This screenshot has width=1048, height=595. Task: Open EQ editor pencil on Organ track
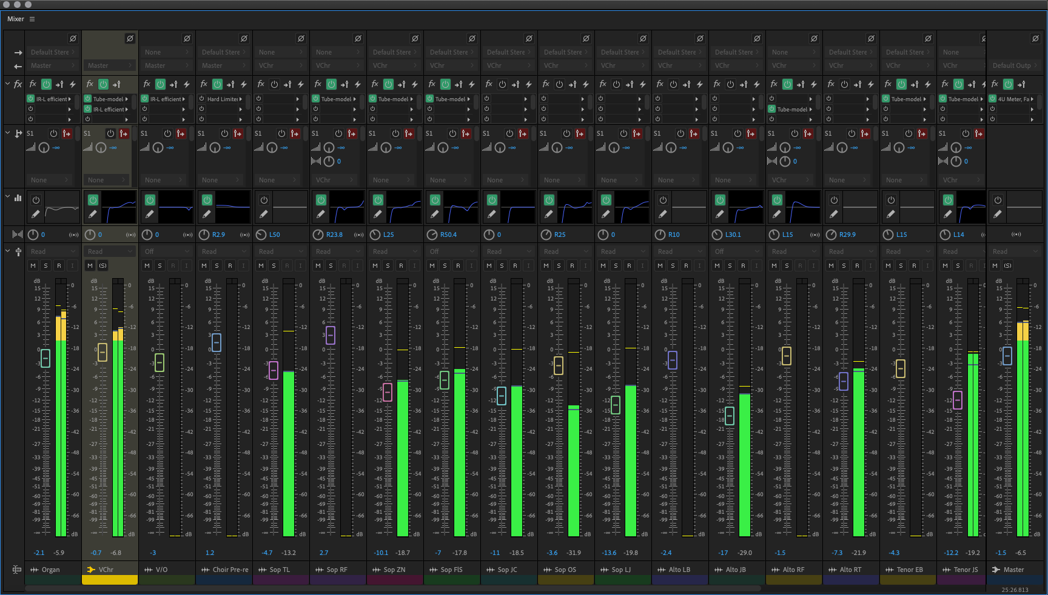(x=36, y=214)
